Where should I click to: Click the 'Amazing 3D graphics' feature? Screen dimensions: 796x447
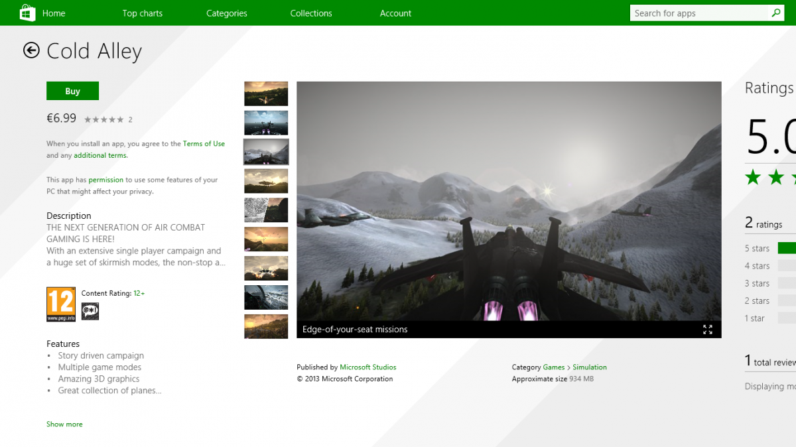[x=99, y=379]
